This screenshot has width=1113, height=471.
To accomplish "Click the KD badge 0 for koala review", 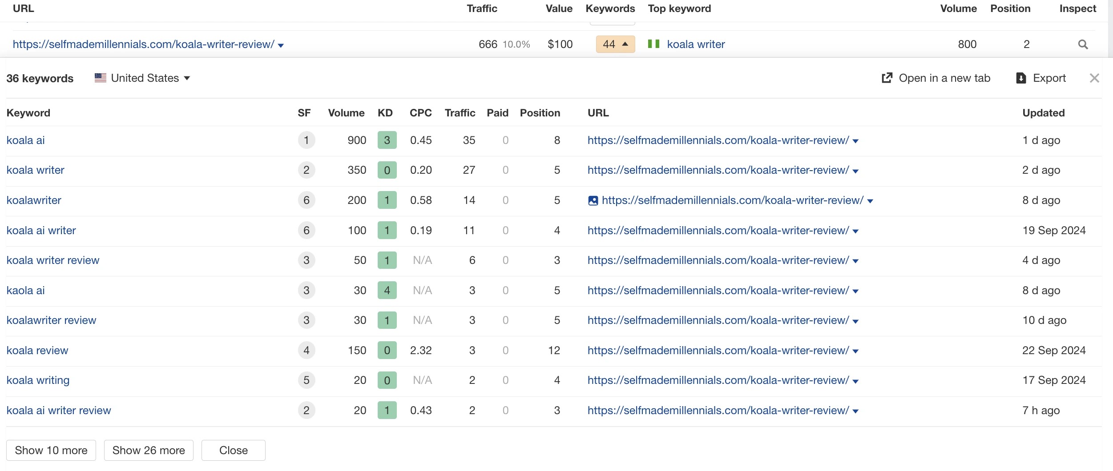I will pyautogui.click(x=387, y=351).
